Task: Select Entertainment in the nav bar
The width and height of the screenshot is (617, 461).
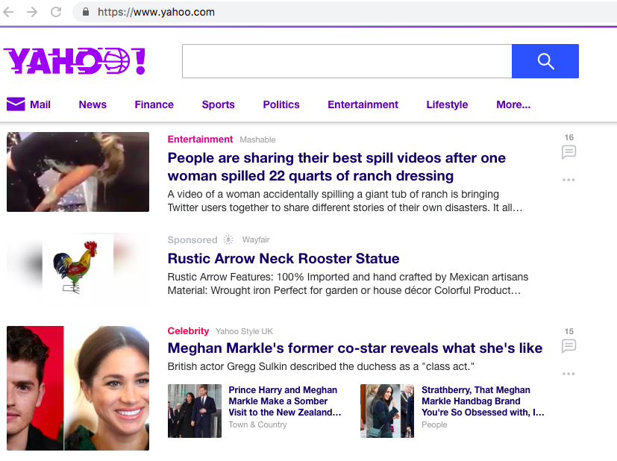Action: [363, 104]
